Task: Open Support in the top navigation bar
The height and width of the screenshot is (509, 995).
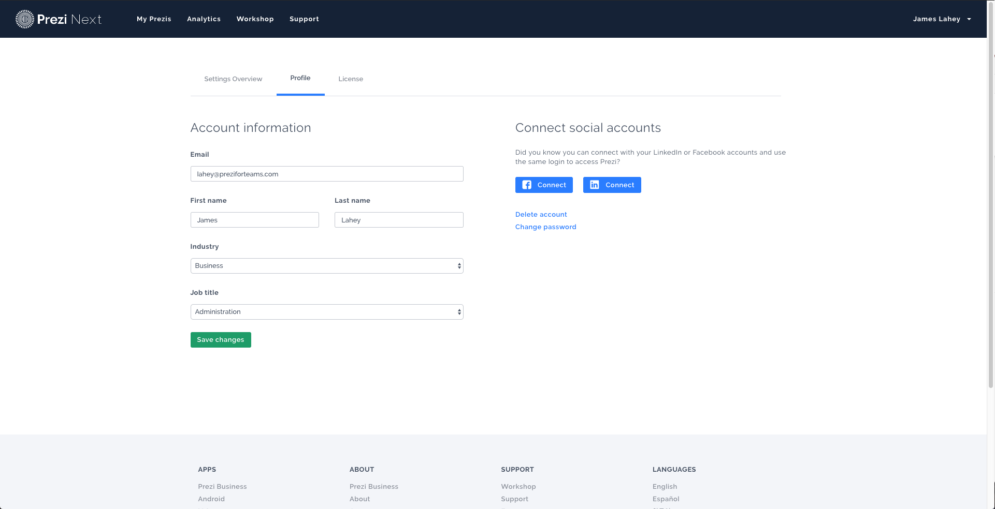Action: [x=304, y=19]
